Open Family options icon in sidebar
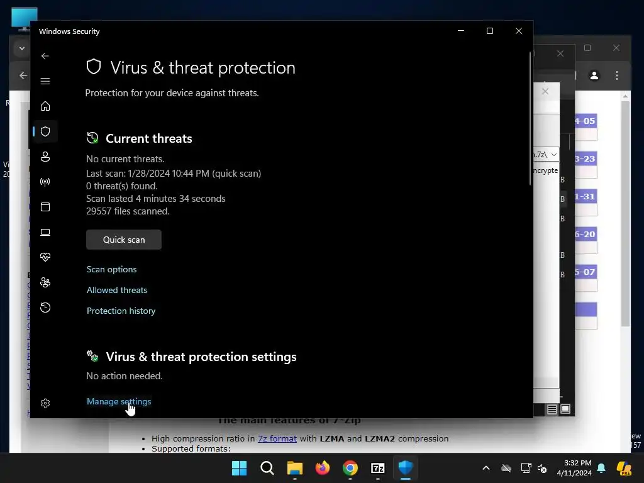The height and width of the screenshot is (483, 644). tap(45, 282)
